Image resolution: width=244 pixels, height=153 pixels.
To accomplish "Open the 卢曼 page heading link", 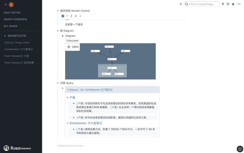I will coord(73,98).
